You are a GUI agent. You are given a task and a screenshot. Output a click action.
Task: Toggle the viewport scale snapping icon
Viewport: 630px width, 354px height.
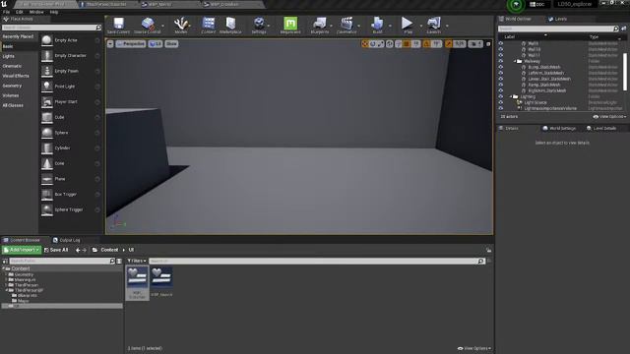[449, 43]
